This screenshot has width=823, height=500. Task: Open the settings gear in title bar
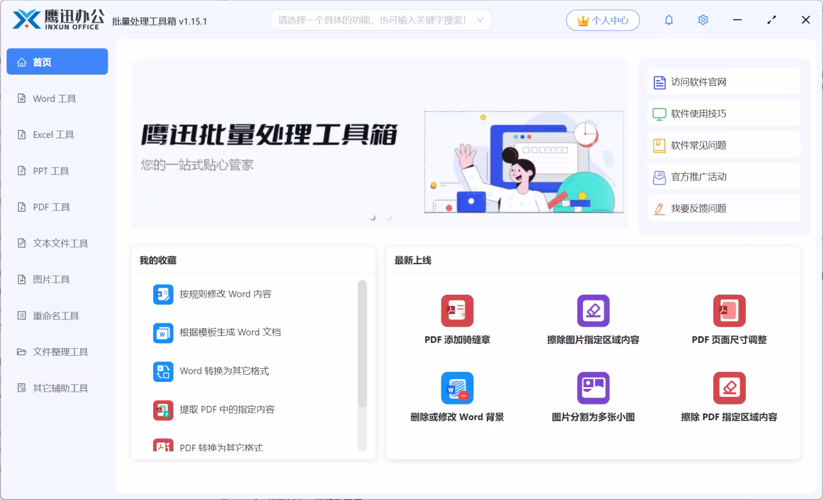tap(703, 20)
